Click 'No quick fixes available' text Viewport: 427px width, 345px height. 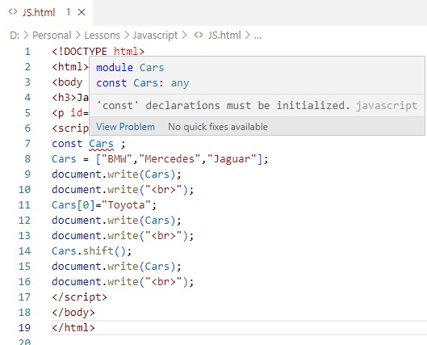coord(218,127)
